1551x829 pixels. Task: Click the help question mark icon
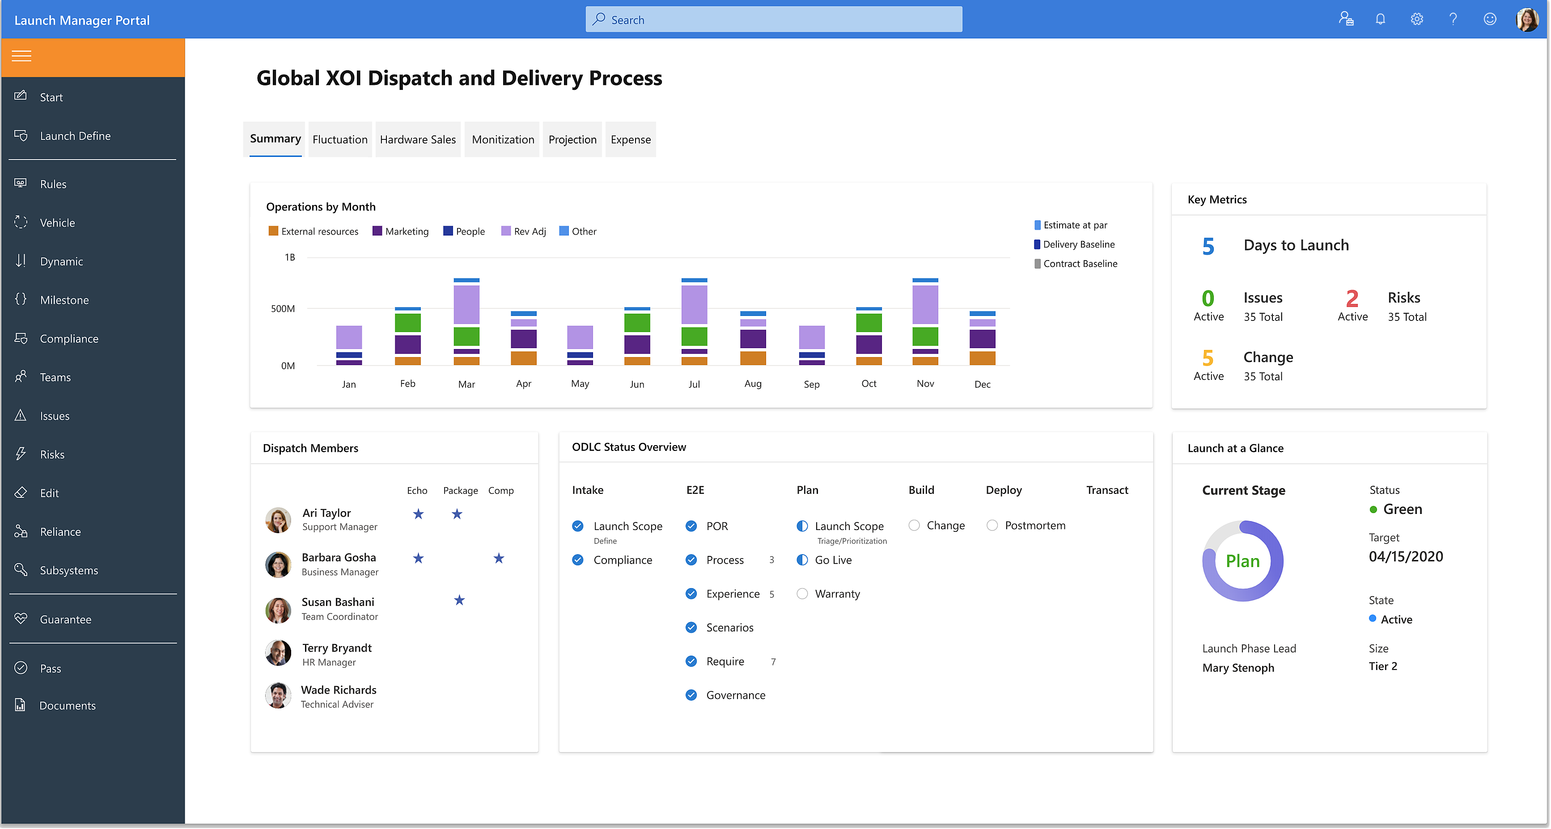[x=1454, y=19]
